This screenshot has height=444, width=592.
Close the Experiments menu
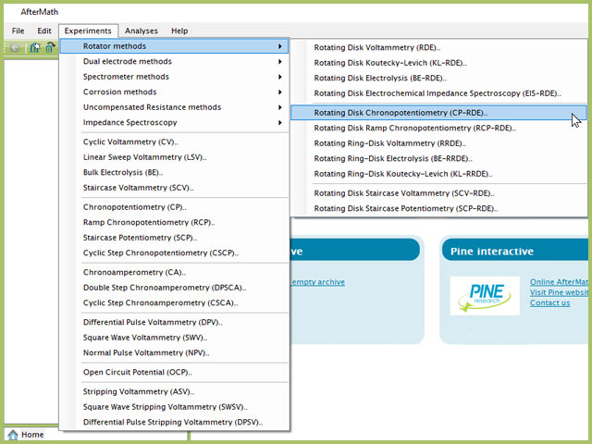point(88,31)
